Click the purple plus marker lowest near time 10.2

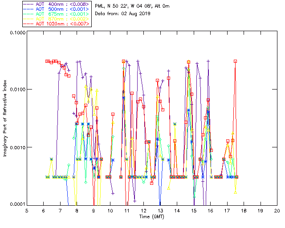(113, 194)
